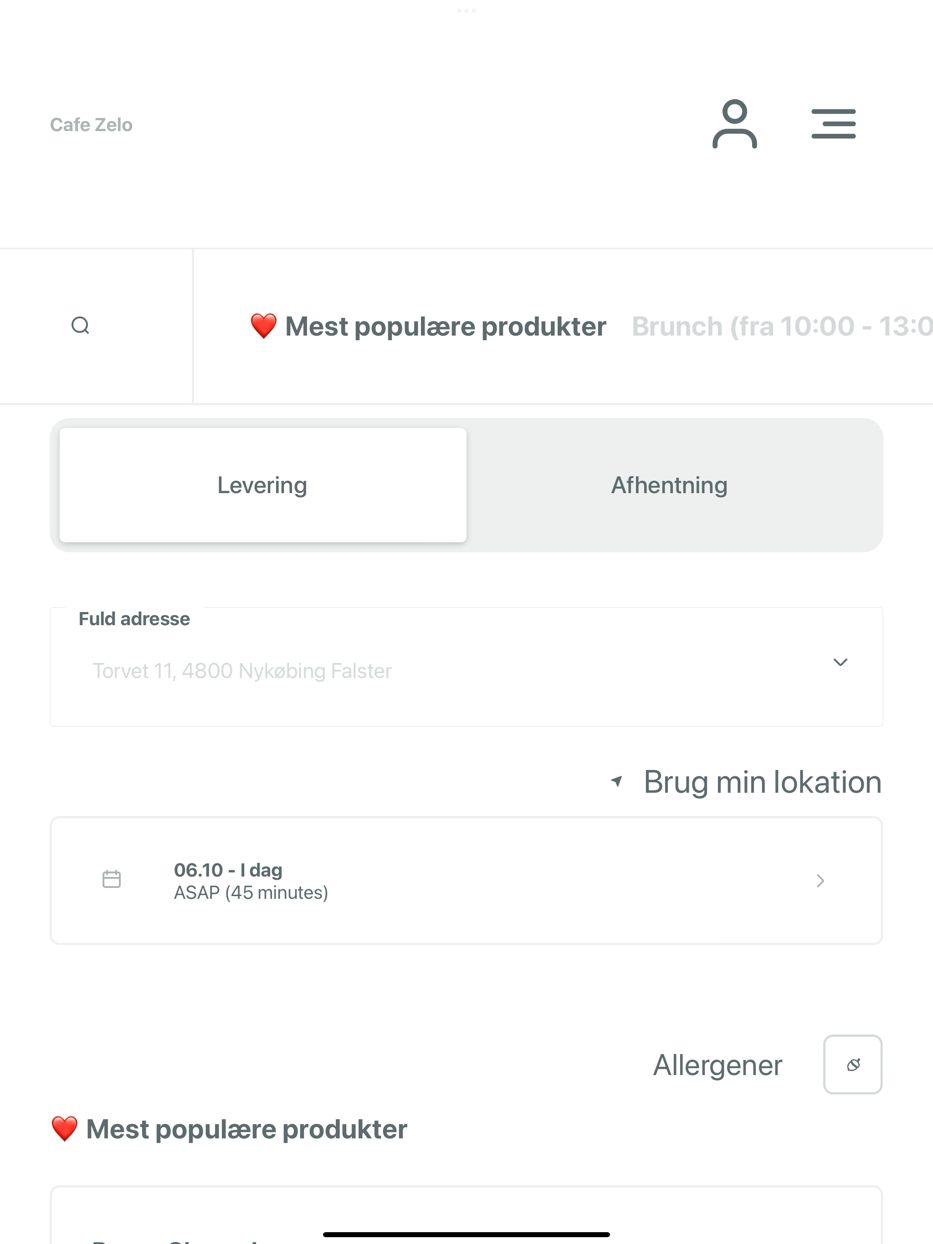
Task: Expand the address dropdown chevron
Action: (840, 663)
